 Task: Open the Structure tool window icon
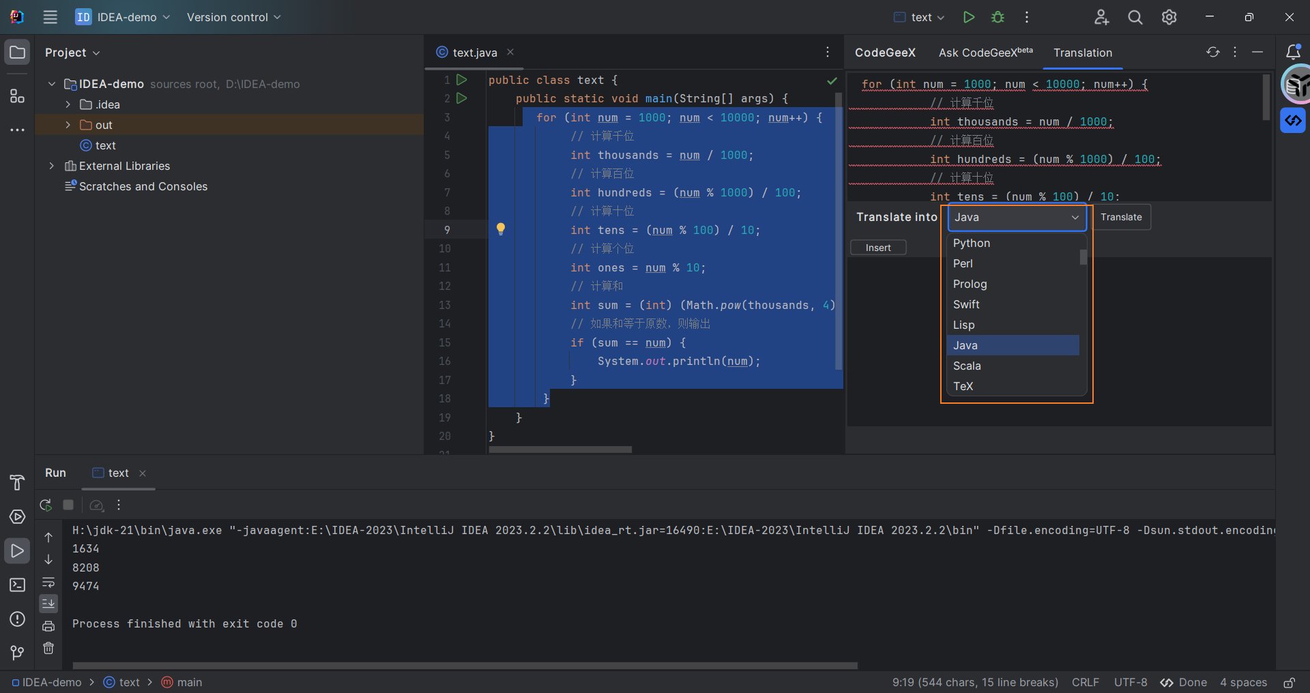(x=17, y=96)
